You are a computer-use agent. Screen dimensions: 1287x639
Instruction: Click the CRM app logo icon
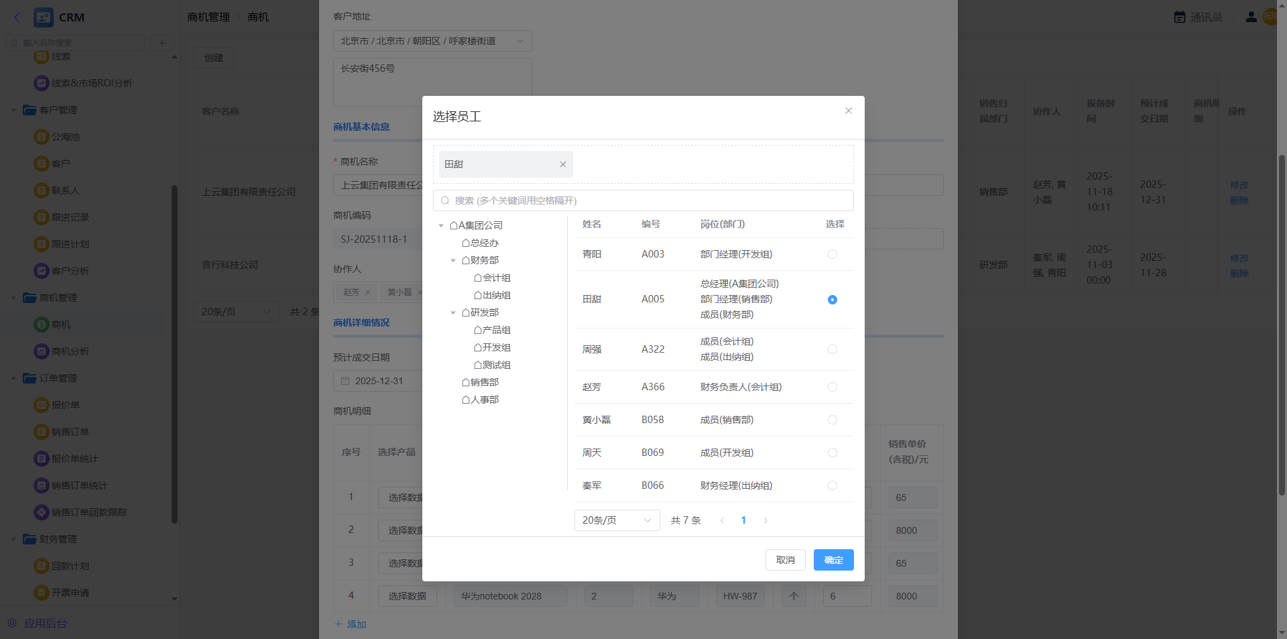click(x=44, y=17)
